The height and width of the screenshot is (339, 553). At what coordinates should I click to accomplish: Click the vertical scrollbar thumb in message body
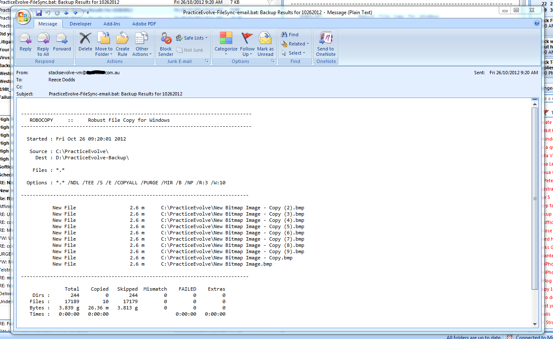pos(535,198)
